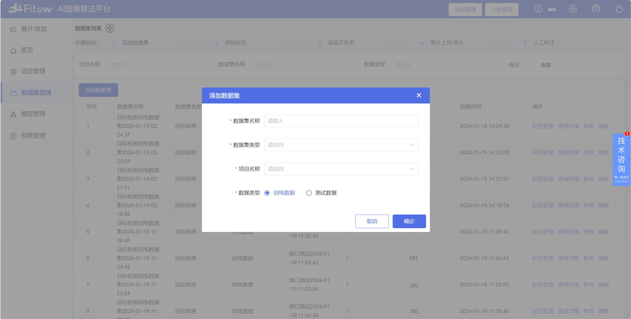Open the 项目名称 filter dropdown
This screenshot has width=631, height=319.
tap(154, 65)
